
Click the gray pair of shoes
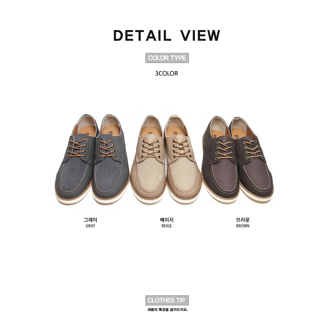tap(92, 159)
